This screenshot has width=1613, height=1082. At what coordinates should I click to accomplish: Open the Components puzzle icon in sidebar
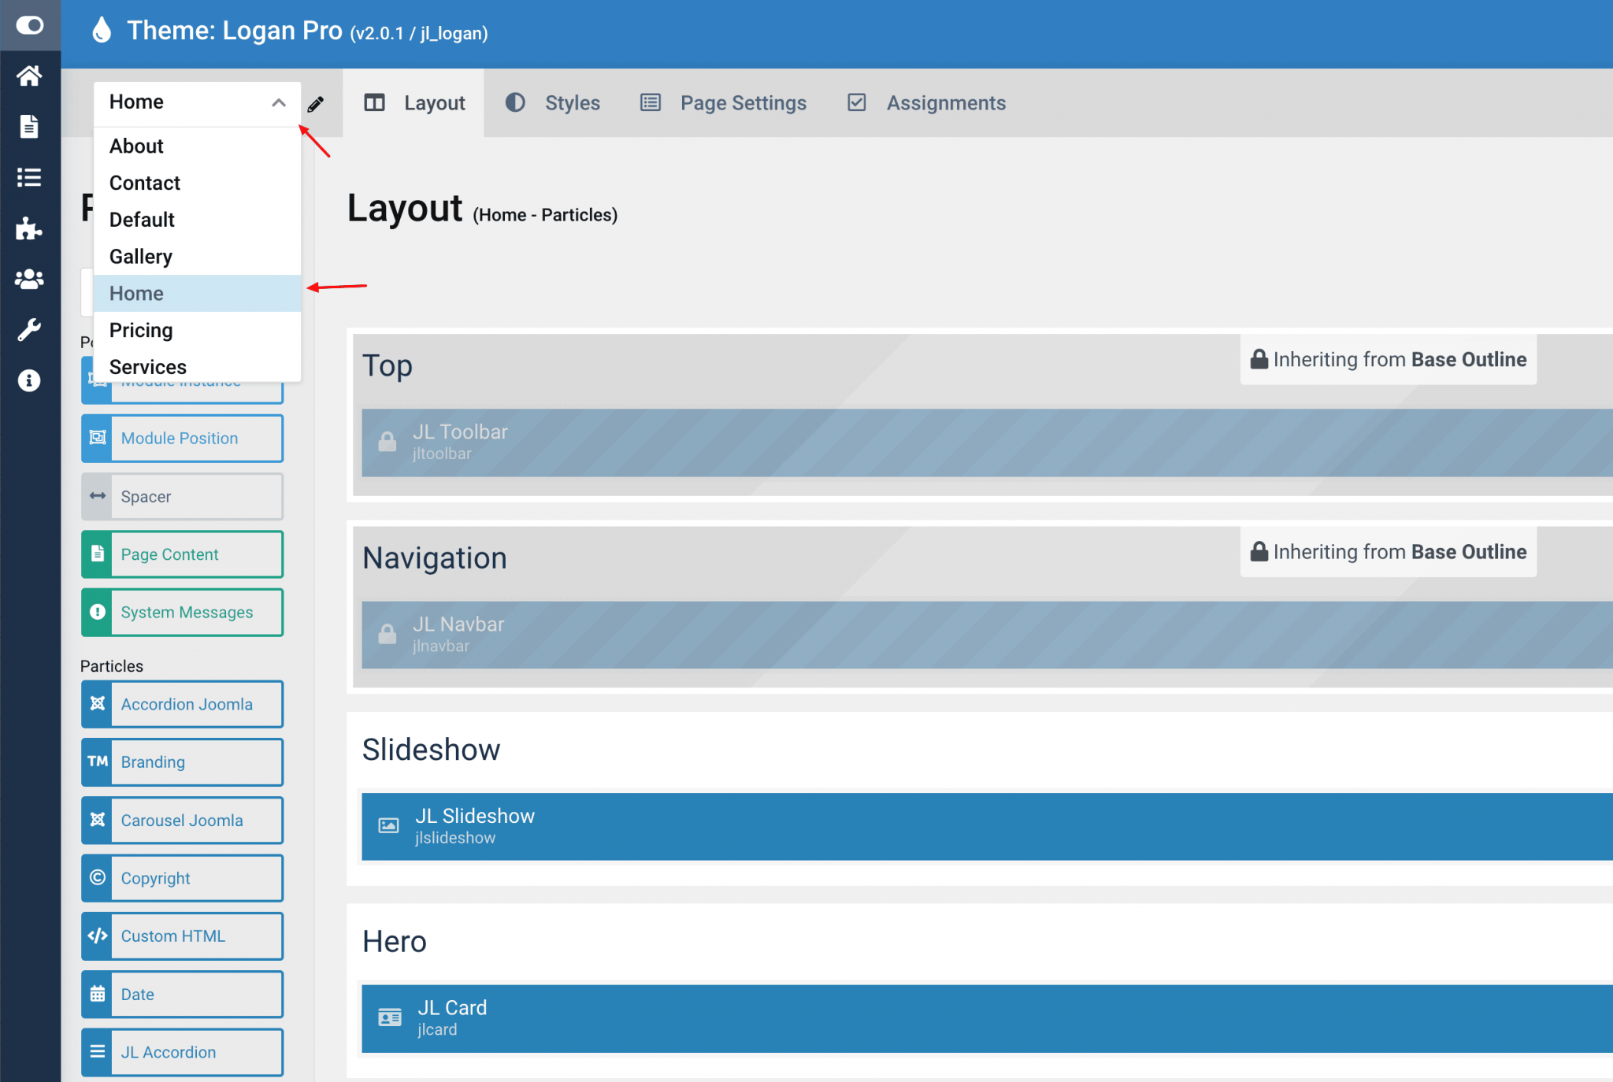pyautogui.click(x=29, y=228)
